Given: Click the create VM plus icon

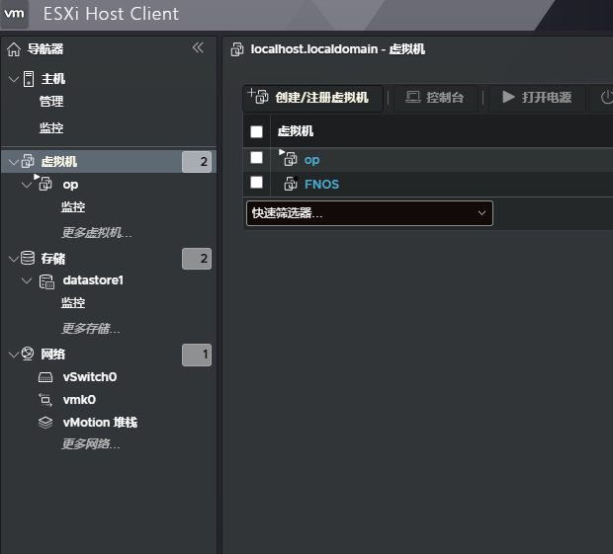Looking at the screenshot, I should (x=258, y=96).
